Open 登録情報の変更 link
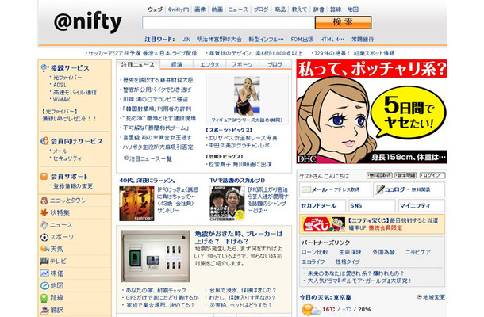484x317 pixels. point(73,186)
